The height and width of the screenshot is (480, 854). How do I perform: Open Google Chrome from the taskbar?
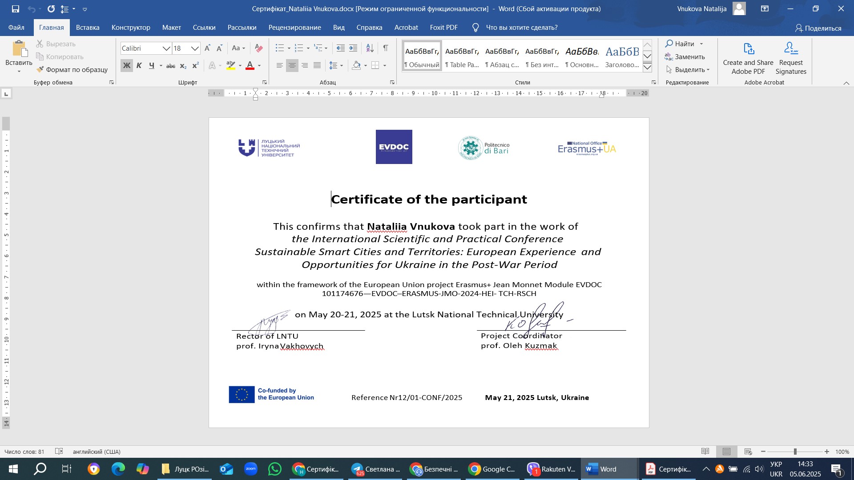[x=491, y=469]
